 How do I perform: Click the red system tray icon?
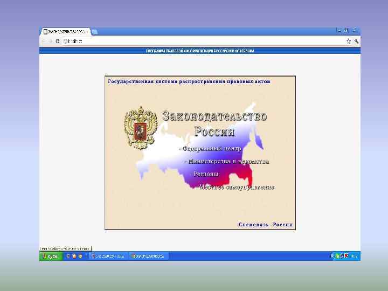[x=347, y=256]
